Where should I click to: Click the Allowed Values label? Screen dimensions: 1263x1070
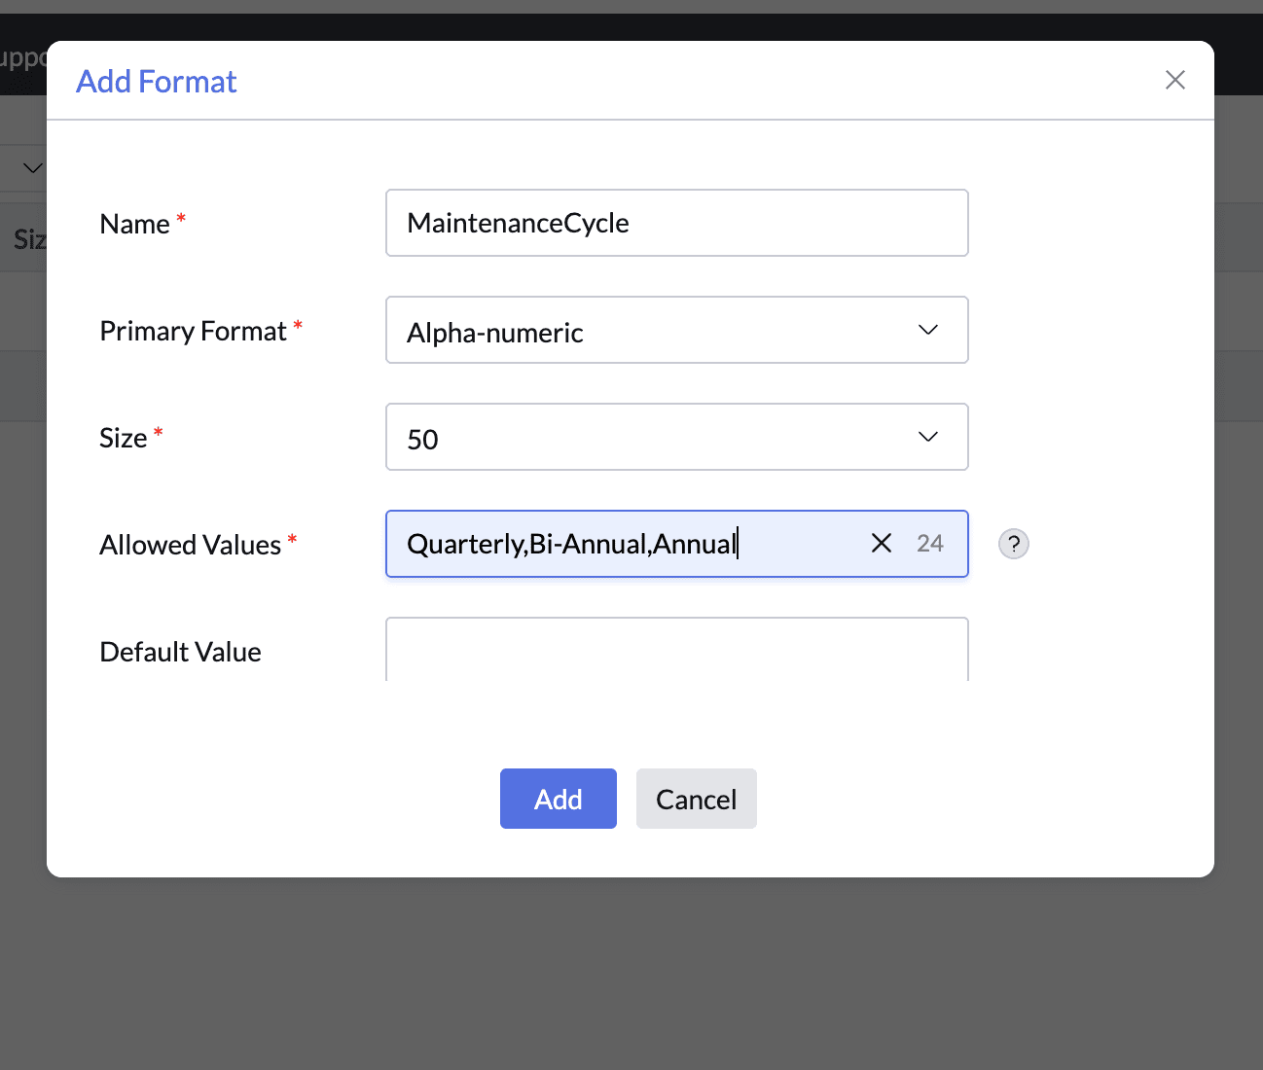(190, 545)
